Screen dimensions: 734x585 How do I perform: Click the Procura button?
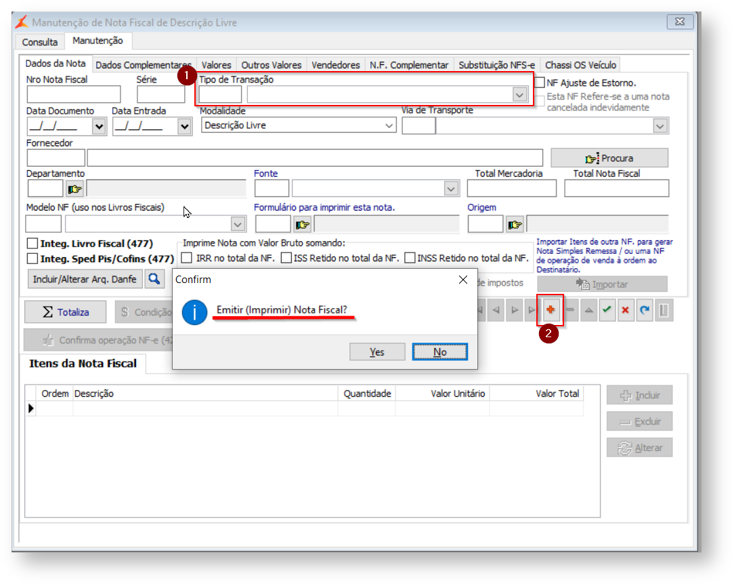pyautogui.click(x=609, y=158)
